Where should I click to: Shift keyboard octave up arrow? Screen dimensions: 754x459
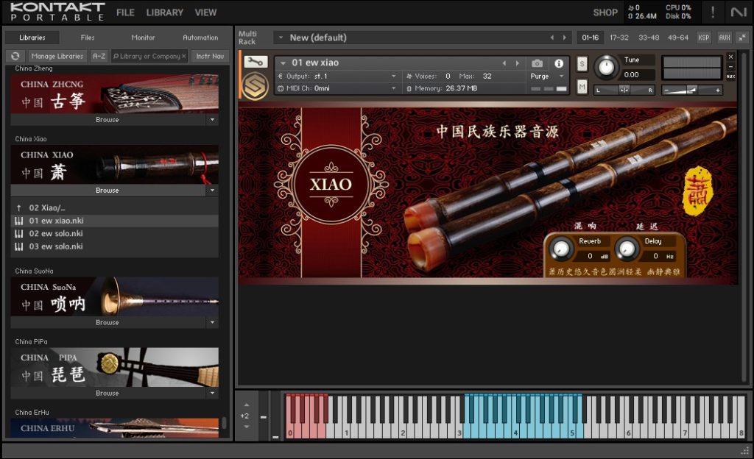(x=247, y=405)
